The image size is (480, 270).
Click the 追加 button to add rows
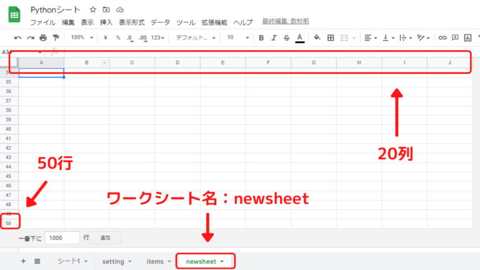(105, 238)
